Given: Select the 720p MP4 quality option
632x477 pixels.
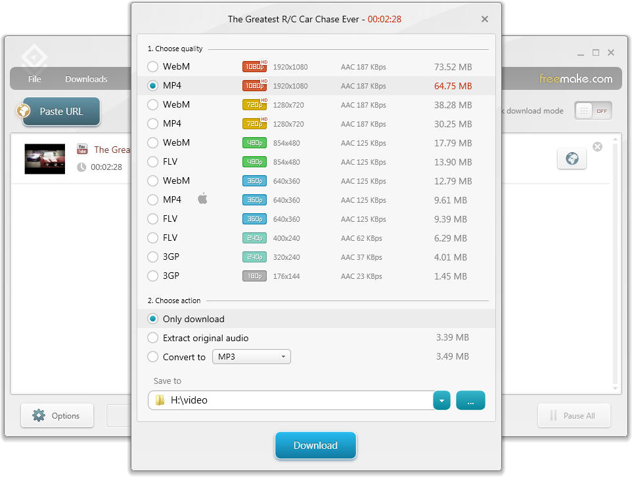Looking at the screenshot, I should [x=152, y=123].
